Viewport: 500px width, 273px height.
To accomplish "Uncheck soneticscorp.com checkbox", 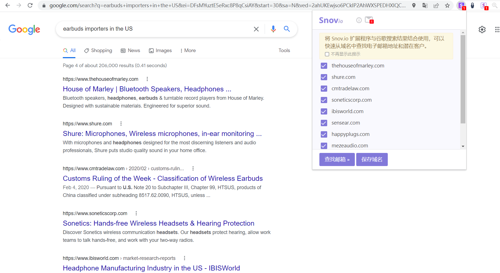I will pyautogui.click(x=324, y=100).
